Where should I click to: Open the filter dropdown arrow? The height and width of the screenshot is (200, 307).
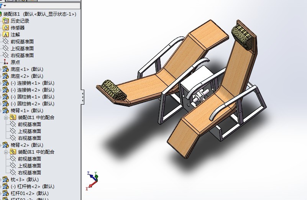[x=5, y=6]
